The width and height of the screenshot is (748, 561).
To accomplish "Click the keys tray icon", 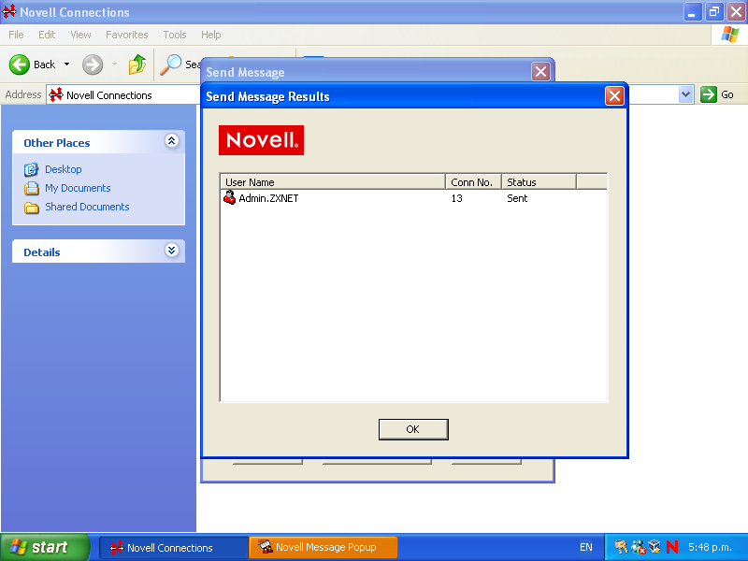I will click(x=621, y=547).
